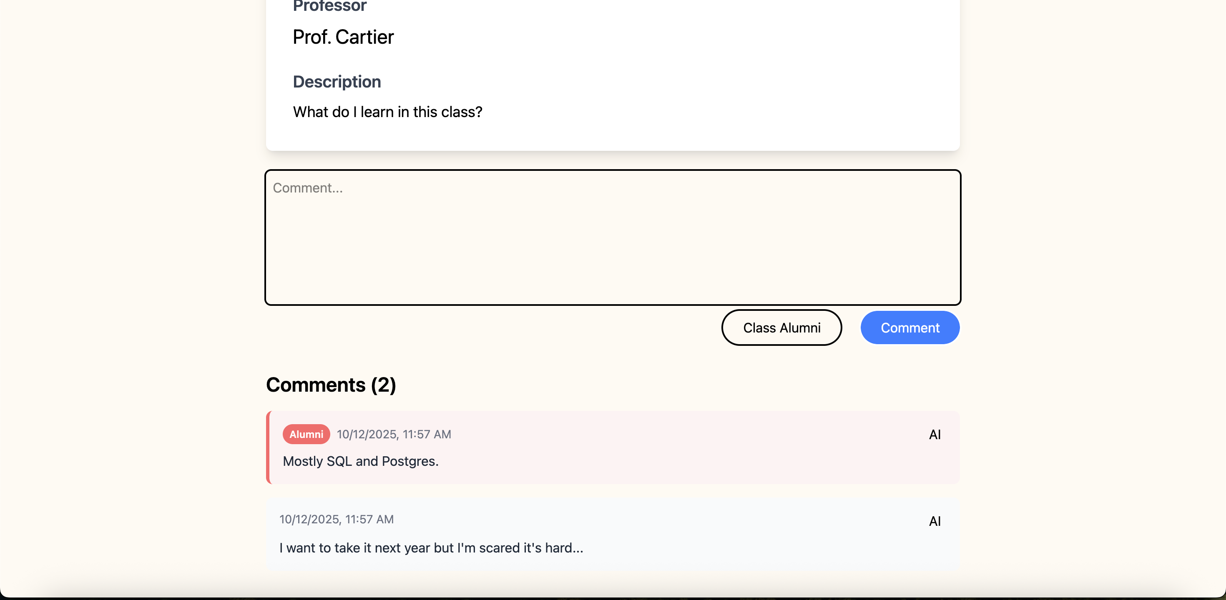Click the 'Comment...' placeholder text

[x=307, y=188]
